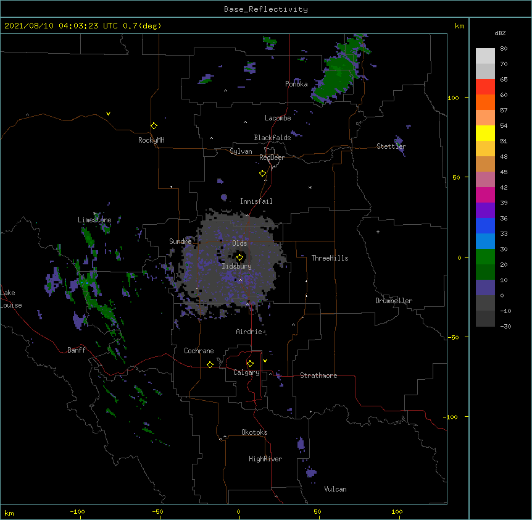Click the Sylvan label
Image resolution: width=532 pixels, height=520 pixels.
(x=241, y=151)
